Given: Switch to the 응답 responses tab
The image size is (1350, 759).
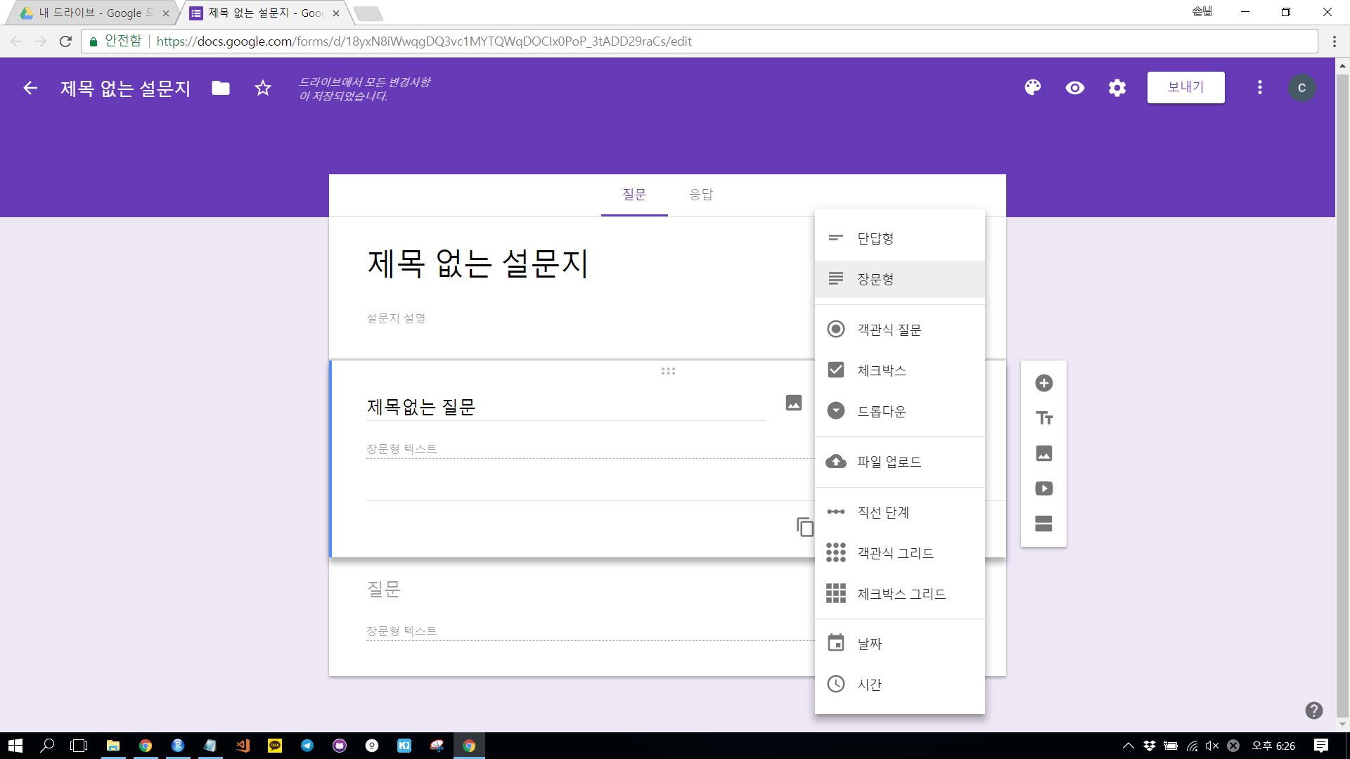Looking at the screenshot, I should click(700, 195).
